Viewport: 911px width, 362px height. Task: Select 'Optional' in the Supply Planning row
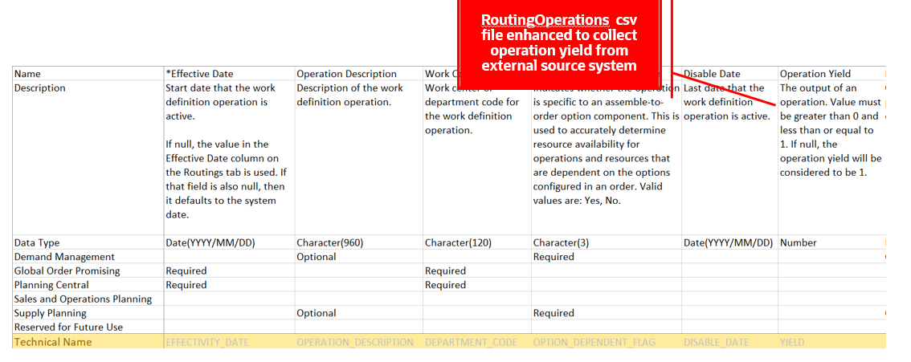359,313
